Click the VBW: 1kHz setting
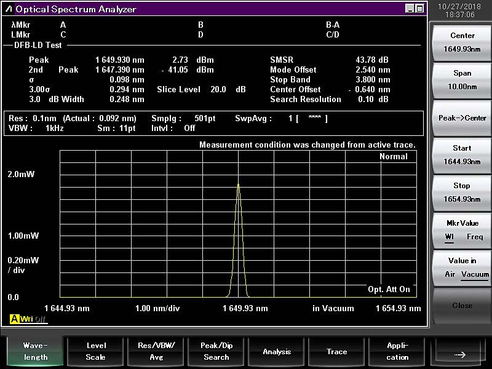The width and height of the screenshot is (492, 369). point(36,128)
